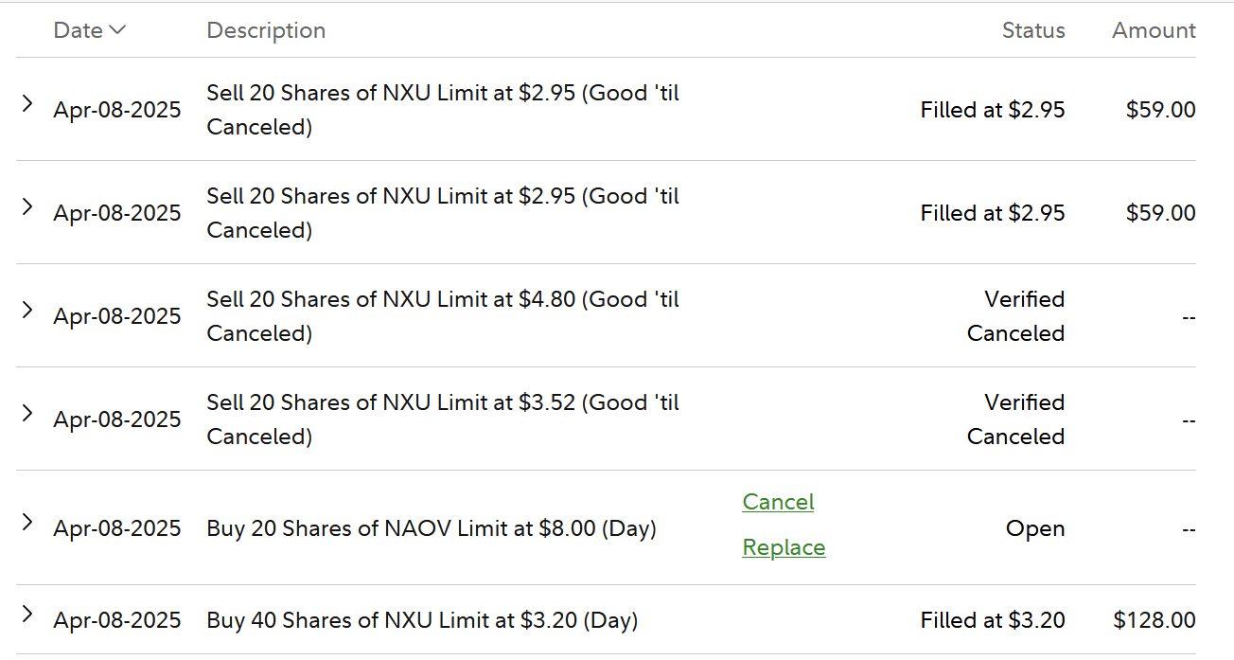This screenshot has height=660, width=1234.
Task: Expand the topmost $2.95 sell order chevron
Action: point(27,104)
